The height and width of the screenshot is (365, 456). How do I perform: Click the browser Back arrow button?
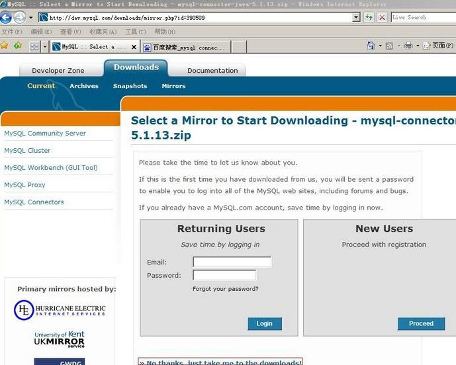click(6, 17)
